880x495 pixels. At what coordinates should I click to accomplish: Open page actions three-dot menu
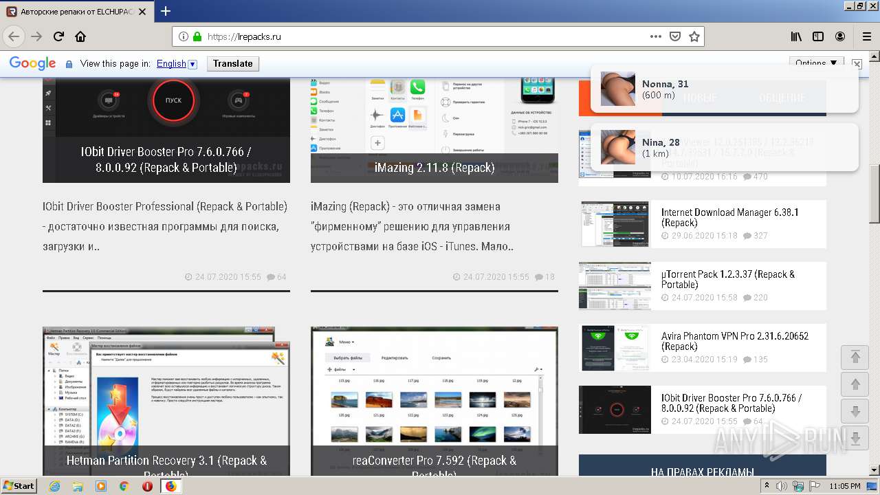(x=656, y=36)
